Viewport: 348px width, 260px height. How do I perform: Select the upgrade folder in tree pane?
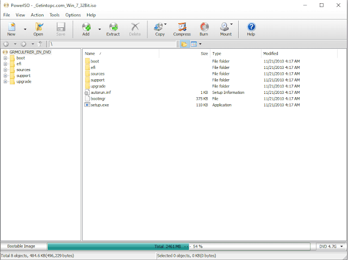24,81
